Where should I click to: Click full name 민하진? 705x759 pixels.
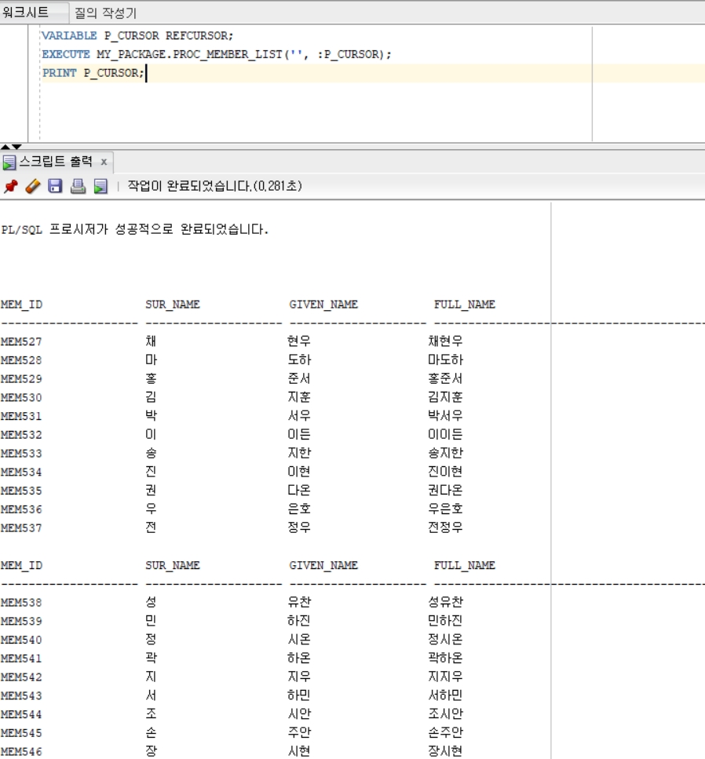click(x=445, y=621)
